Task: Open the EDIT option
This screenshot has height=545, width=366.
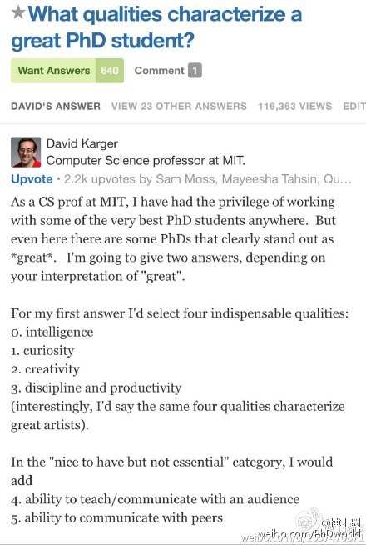Action: point(354,106)
